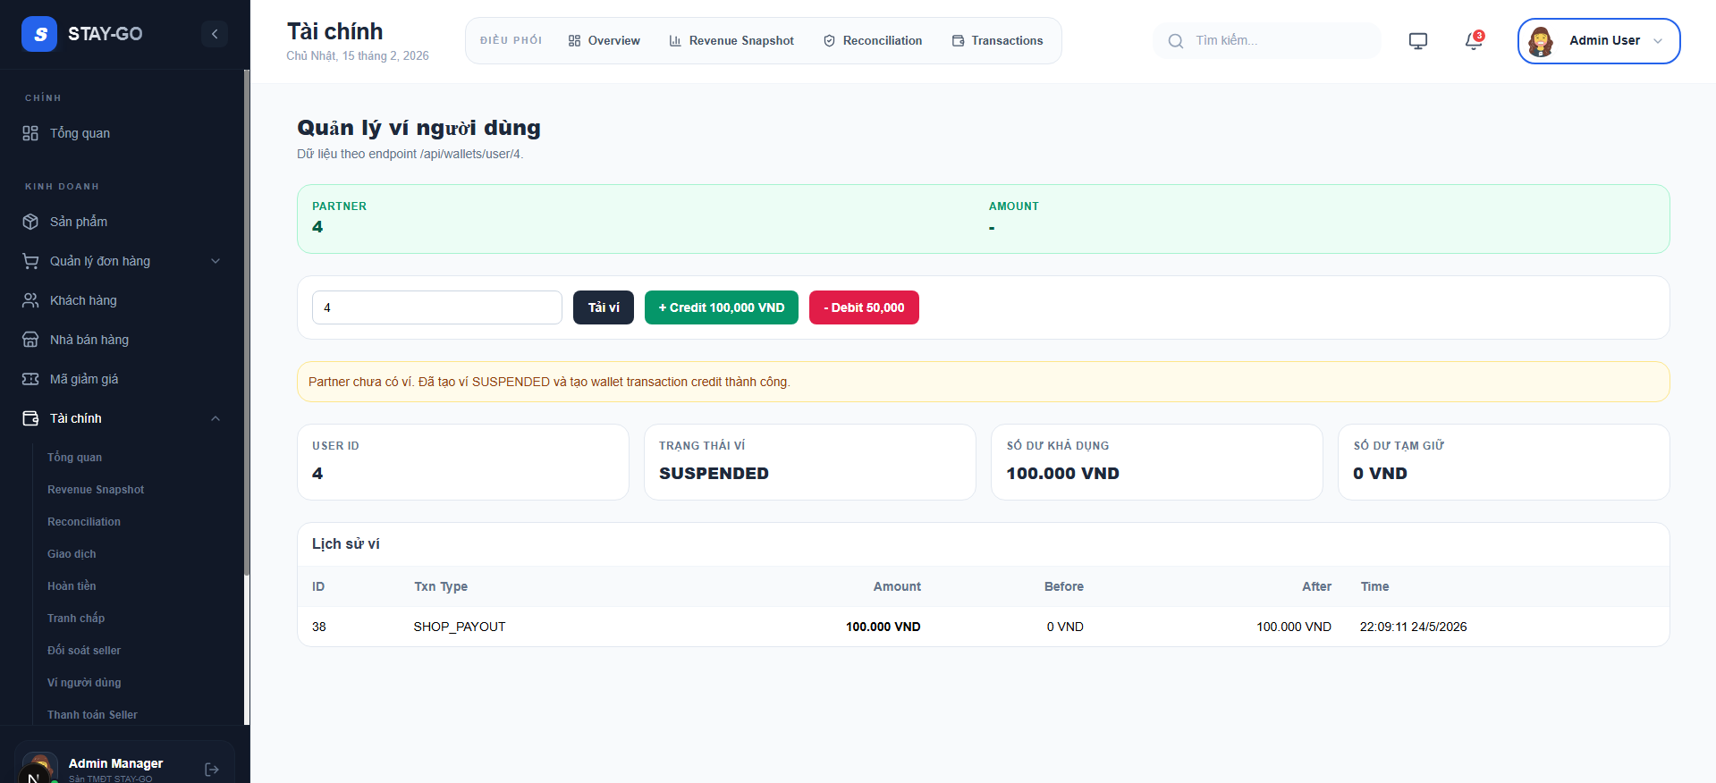This screenshot has height=783, width=1716.
Task: Open the Reconciliation tab
Action: [x=873, y=41]
